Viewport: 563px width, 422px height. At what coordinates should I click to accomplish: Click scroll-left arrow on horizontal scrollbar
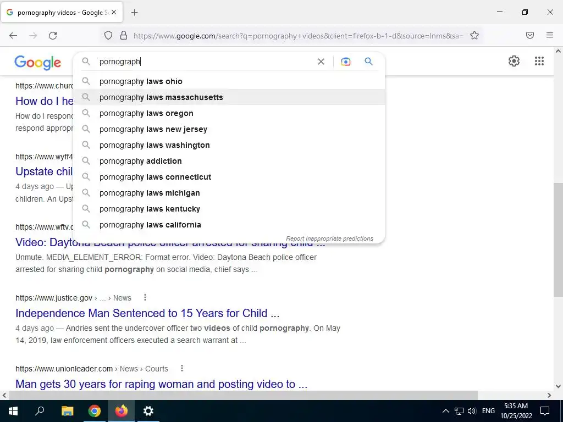[x=4, y=395]
